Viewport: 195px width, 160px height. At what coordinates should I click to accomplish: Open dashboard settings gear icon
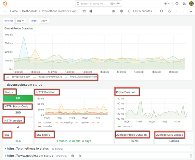pos(122,11)
